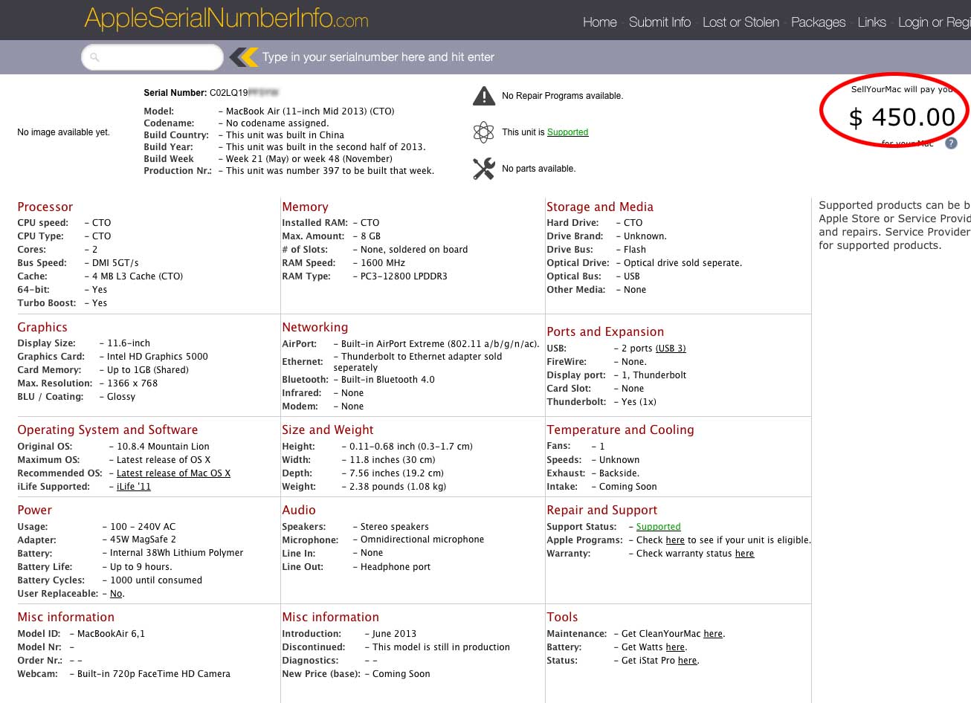The height and width of the screenshot is (703, 971).
Task: Click the blue question mark help icon
Action: coord(951,143)
